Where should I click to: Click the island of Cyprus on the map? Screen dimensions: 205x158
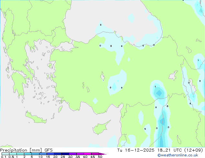[101, 128]
